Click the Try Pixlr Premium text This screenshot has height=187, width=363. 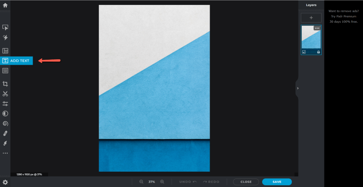[x=343, y=16]
